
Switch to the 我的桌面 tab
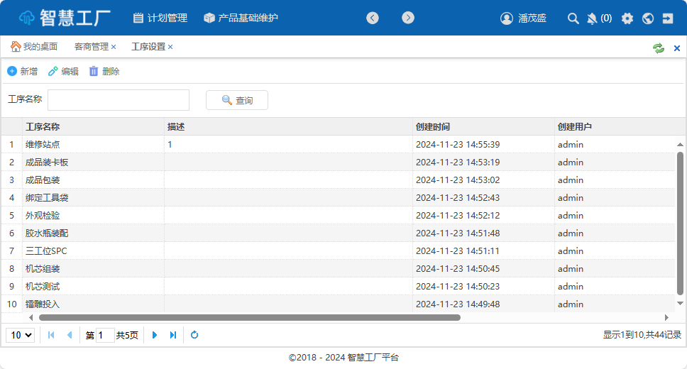pos(34,47)
